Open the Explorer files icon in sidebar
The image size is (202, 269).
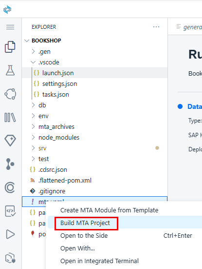coord(10,47)
